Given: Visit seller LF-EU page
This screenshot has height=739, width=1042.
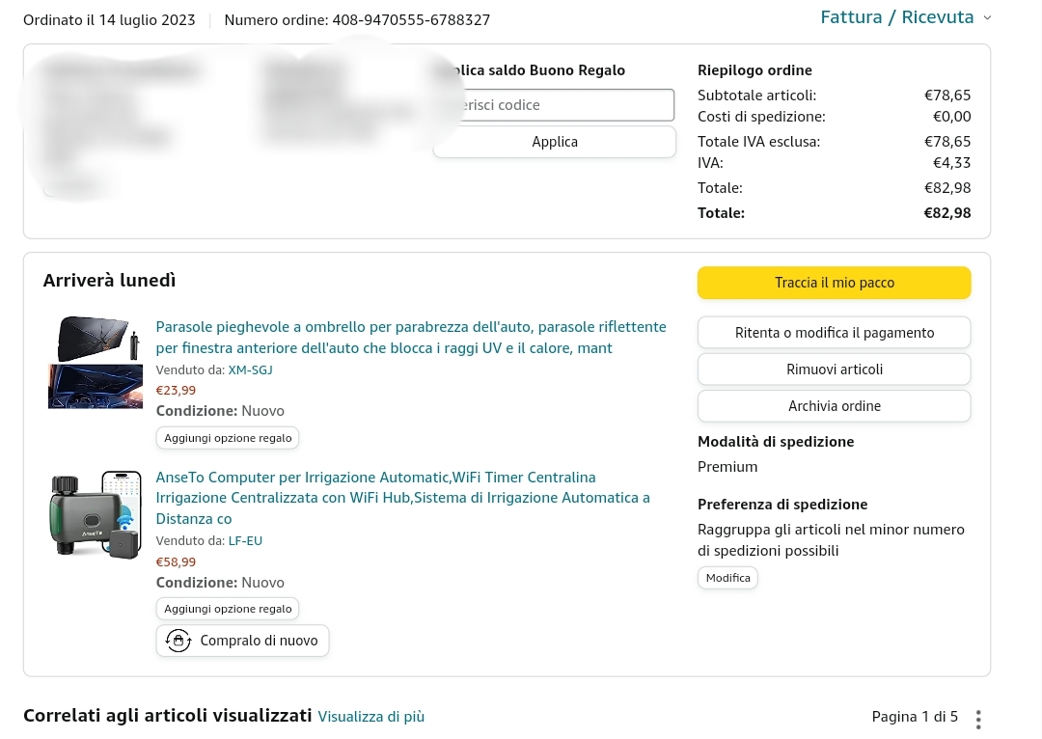Looking at the screenshot, I should pos(245,541).
